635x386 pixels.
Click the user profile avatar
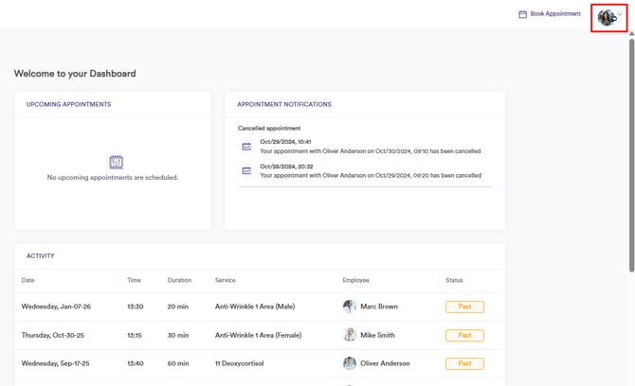coord(606,17)
